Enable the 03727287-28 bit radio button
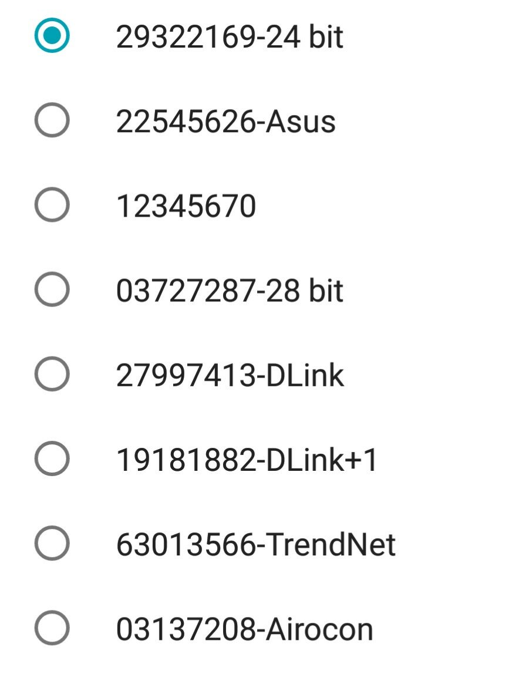Image resolution: width=516 pixels, height=681 pixels. 52,291
